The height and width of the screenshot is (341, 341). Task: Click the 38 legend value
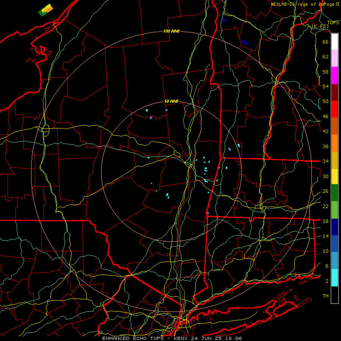pyautogui.click(x=325, y=146)
